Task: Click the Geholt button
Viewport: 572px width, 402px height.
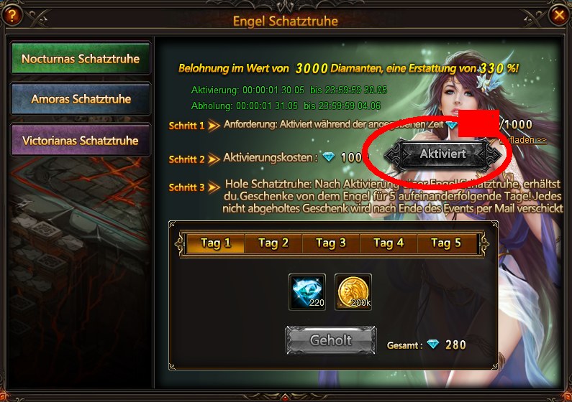Action: click(330, 340)
